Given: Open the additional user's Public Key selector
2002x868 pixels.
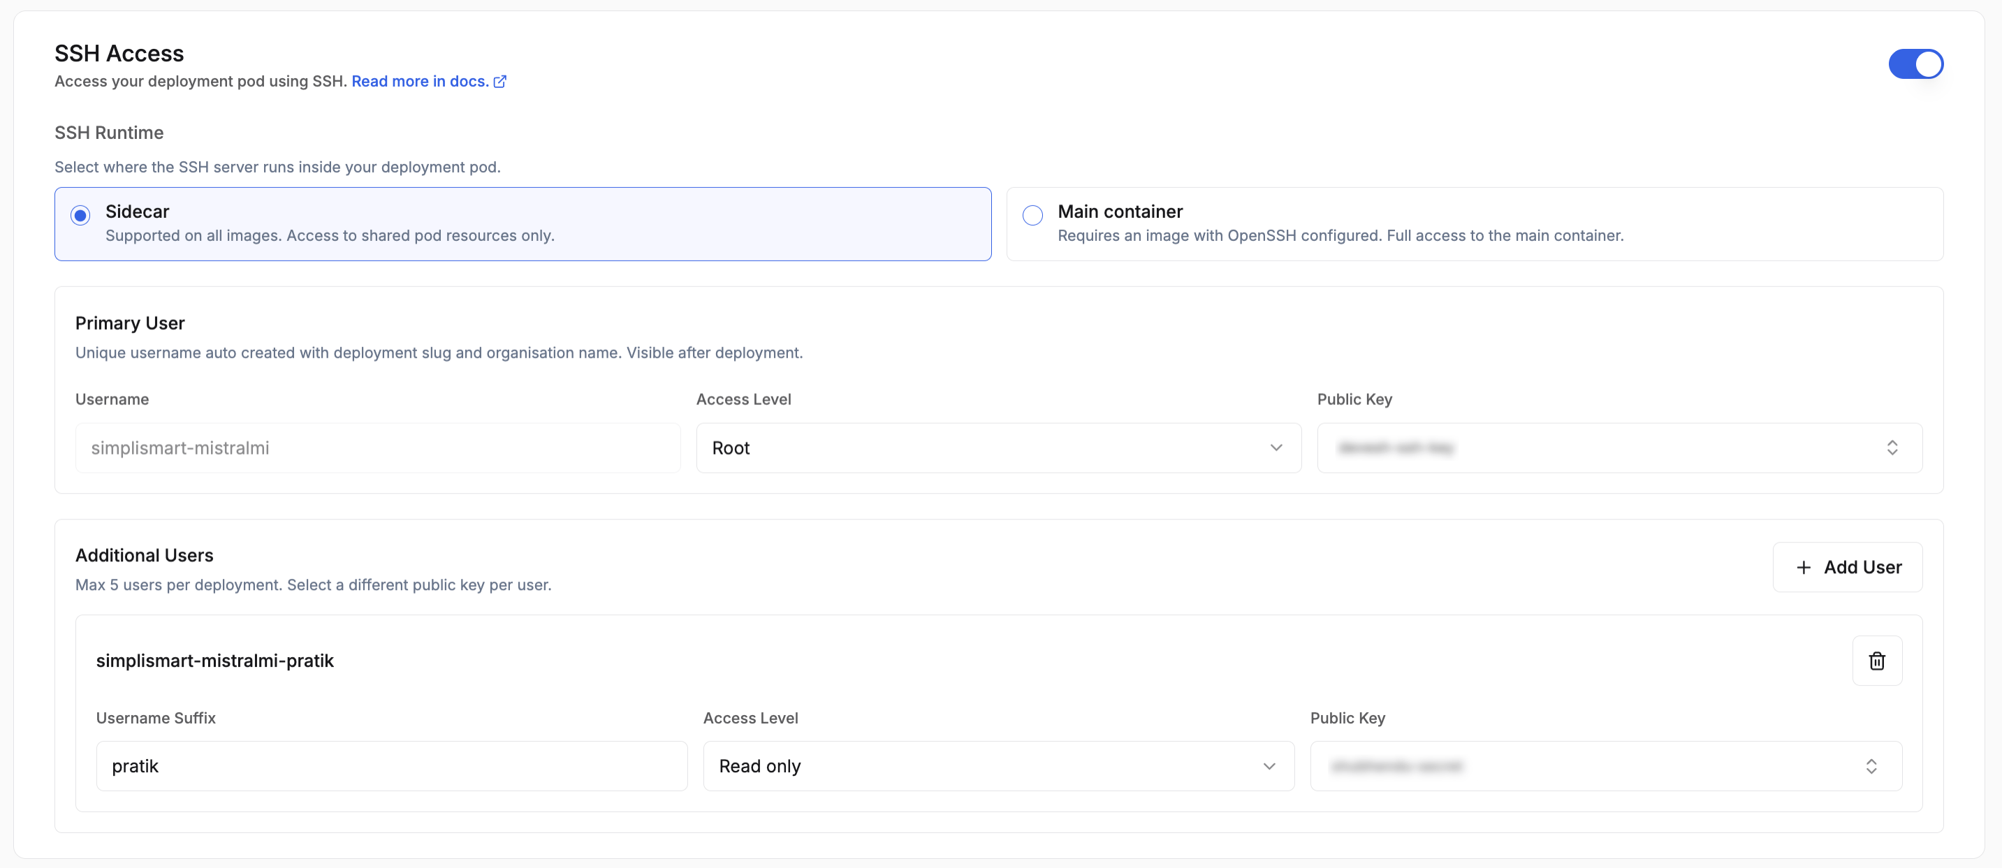Looking at the screenshot, I should (1606, 766).
